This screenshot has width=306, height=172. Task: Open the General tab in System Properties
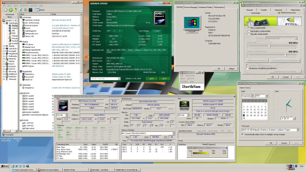(179, 7)
